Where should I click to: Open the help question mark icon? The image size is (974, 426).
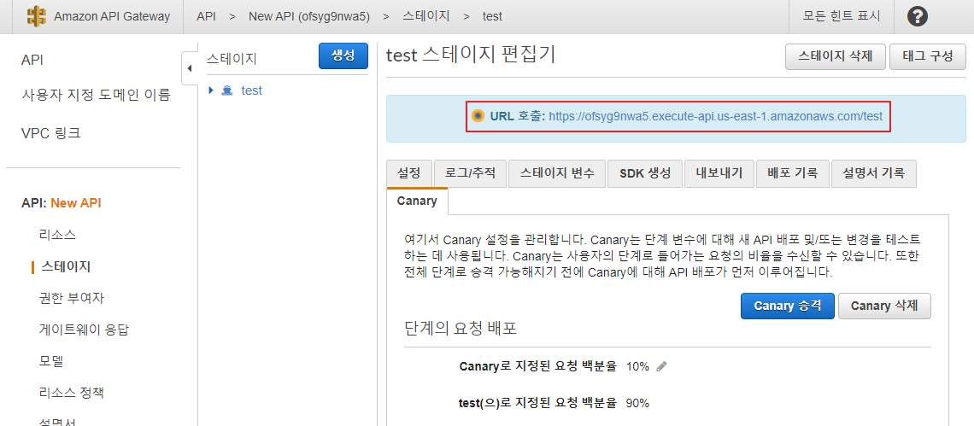[x=917, y=16]
